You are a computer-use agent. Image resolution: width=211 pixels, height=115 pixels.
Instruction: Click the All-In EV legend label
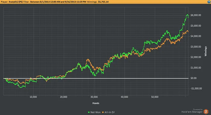click(109, 112)
